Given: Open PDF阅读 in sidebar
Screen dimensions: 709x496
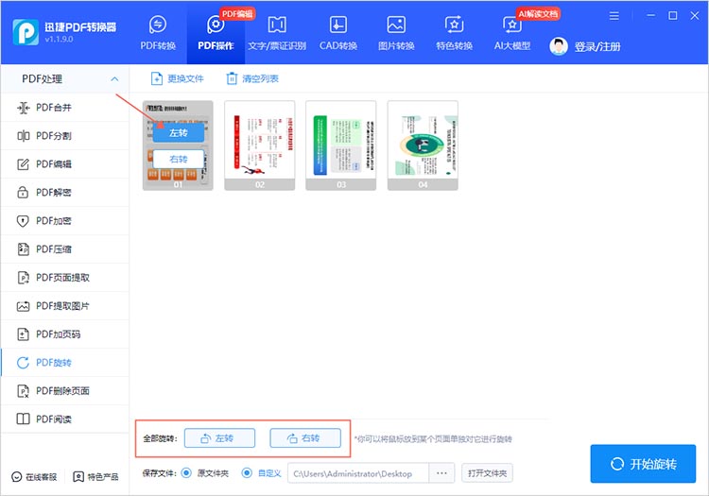Looking at the screenshot, I should point(64,419).
